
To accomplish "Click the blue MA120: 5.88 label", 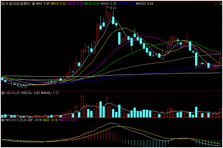I will point(126,4).
